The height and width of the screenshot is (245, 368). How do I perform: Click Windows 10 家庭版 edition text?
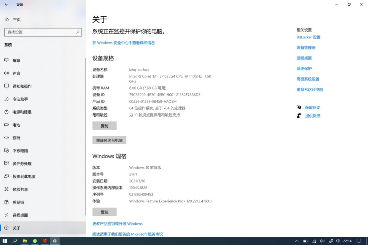145,168
